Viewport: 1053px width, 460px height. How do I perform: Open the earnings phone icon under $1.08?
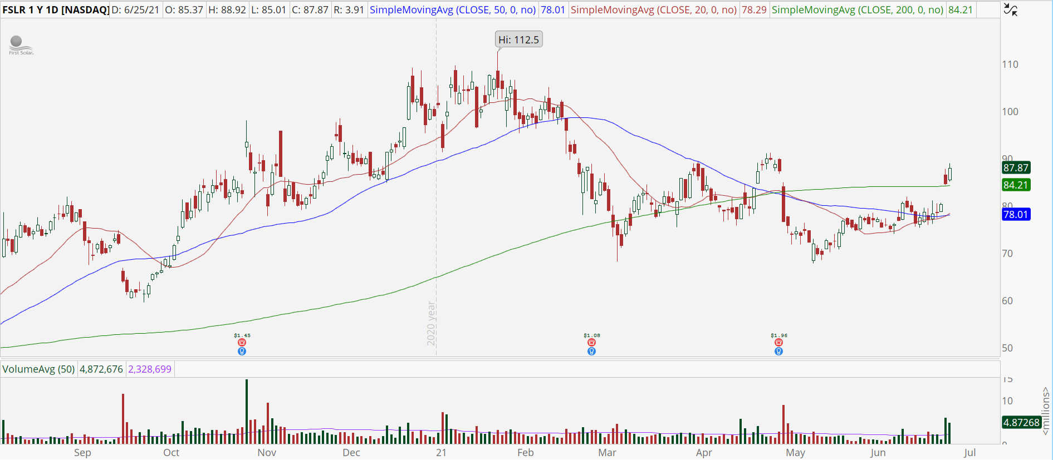pos(591,343)
